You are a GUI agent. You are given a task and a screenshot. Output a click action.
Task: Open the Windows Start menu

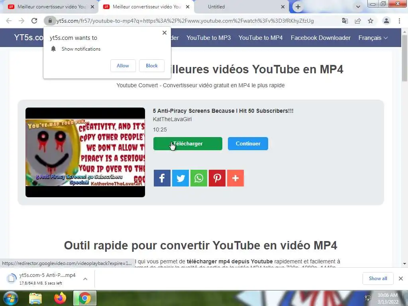pos(10,298)
